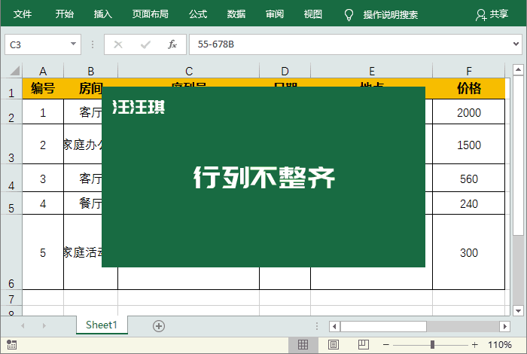Click the cell with price 300

(x=469, y=252)
